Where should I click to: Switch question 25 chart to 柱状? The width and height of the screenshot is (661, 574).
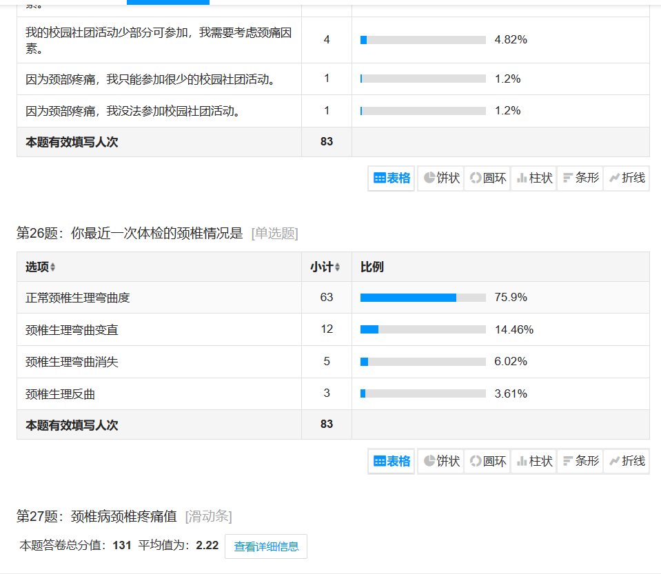point(534,178)
